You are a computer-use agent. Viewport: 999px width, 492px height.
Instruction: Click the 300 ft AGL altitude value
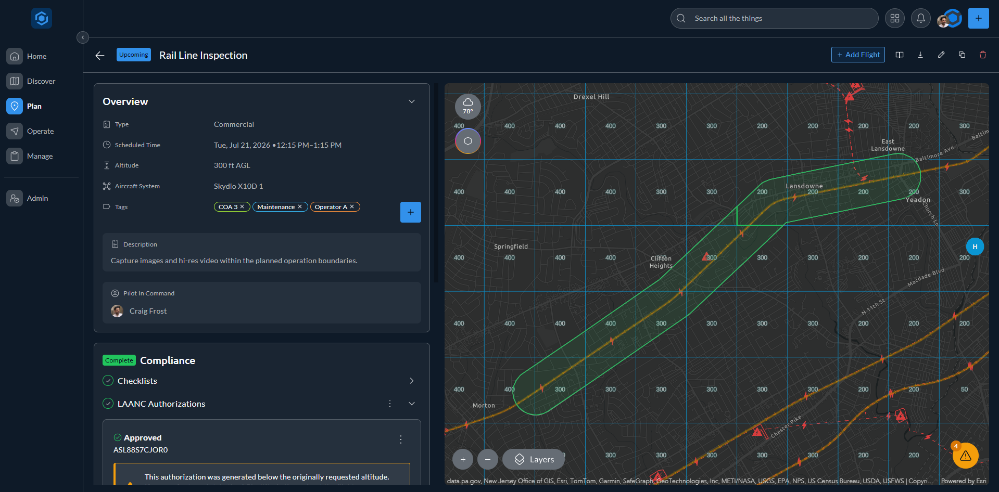click(x=232, y=165)
